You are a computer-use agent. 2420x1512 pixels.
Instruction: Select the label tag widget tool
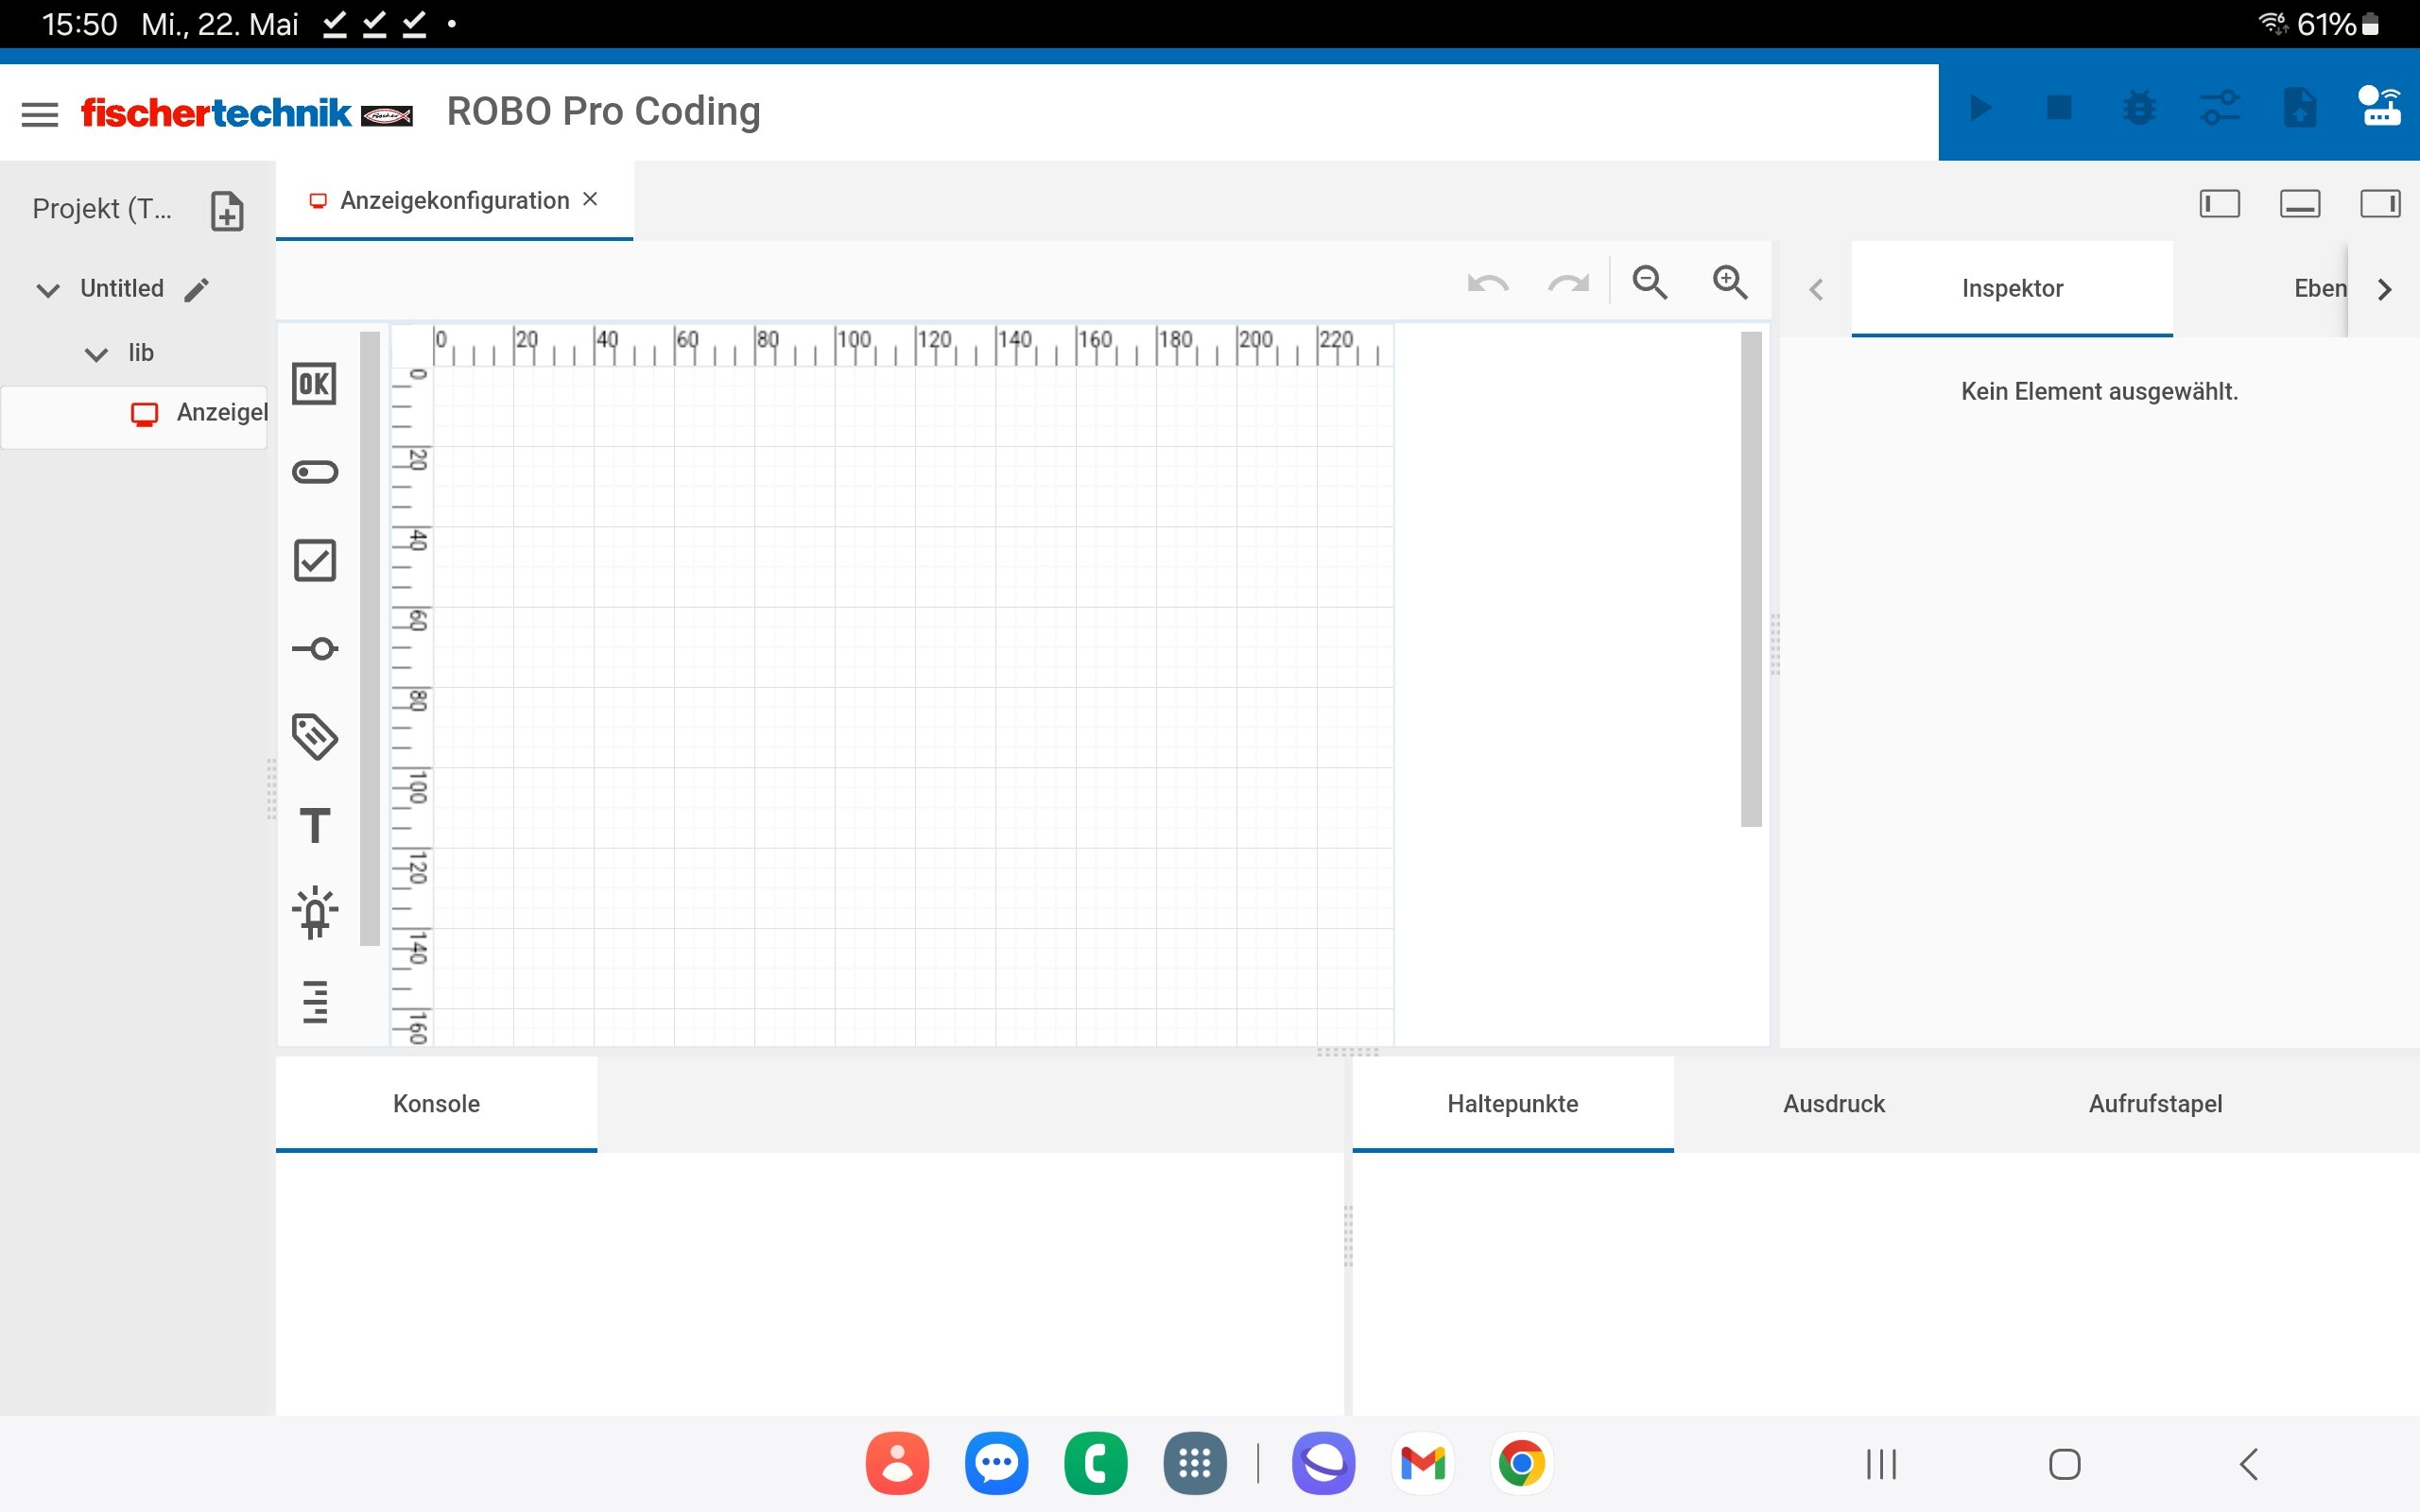314,737
